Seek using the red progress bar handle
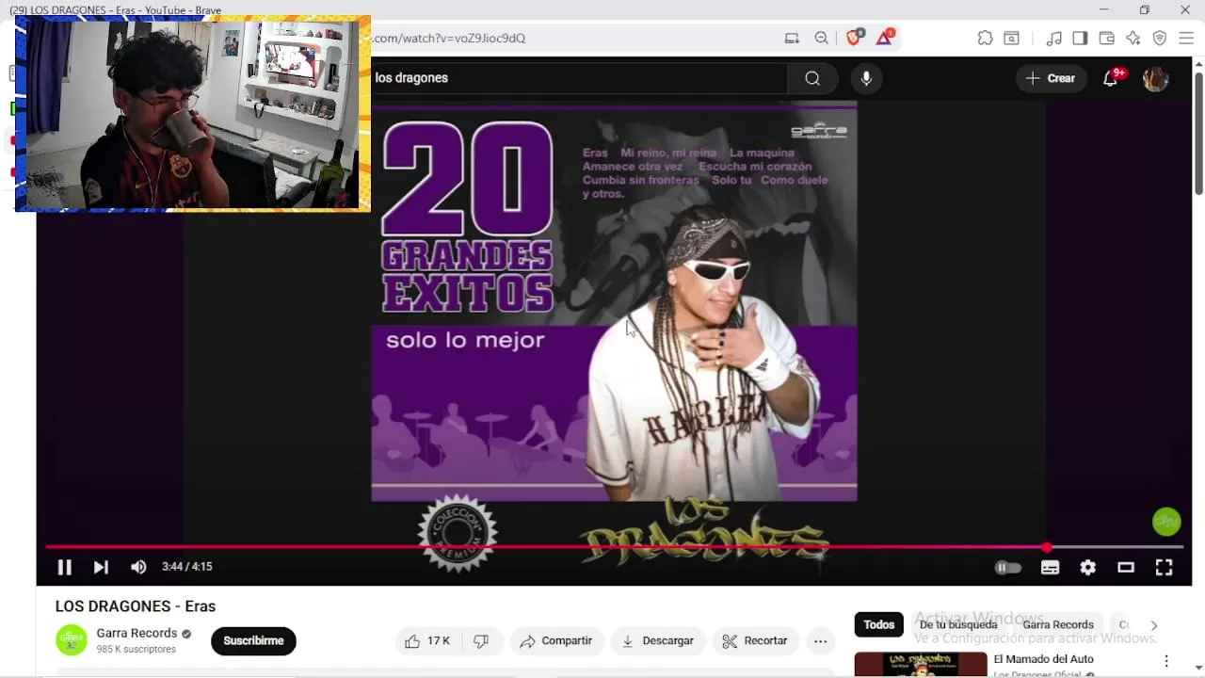Viewport: 1205px width, 678px height. (1047, 547)
